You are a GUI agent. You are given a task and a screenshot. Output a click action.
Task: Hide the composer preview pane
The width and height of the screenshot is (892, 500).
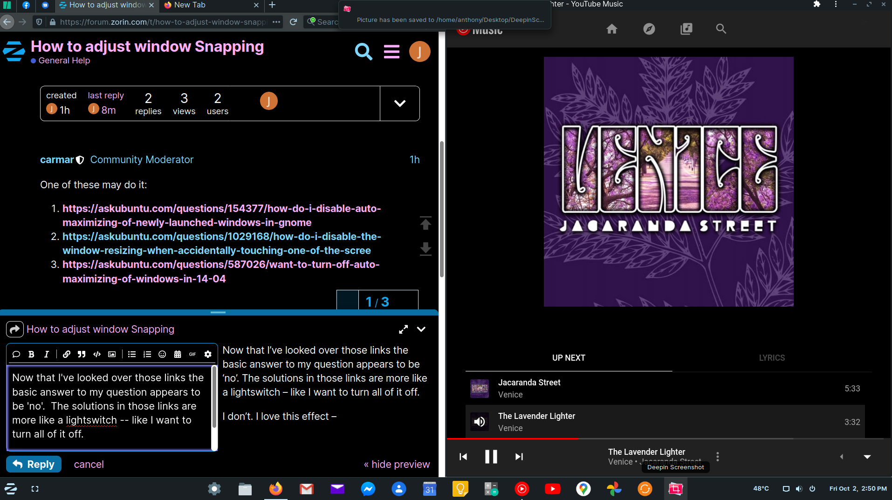click(397, 464)
